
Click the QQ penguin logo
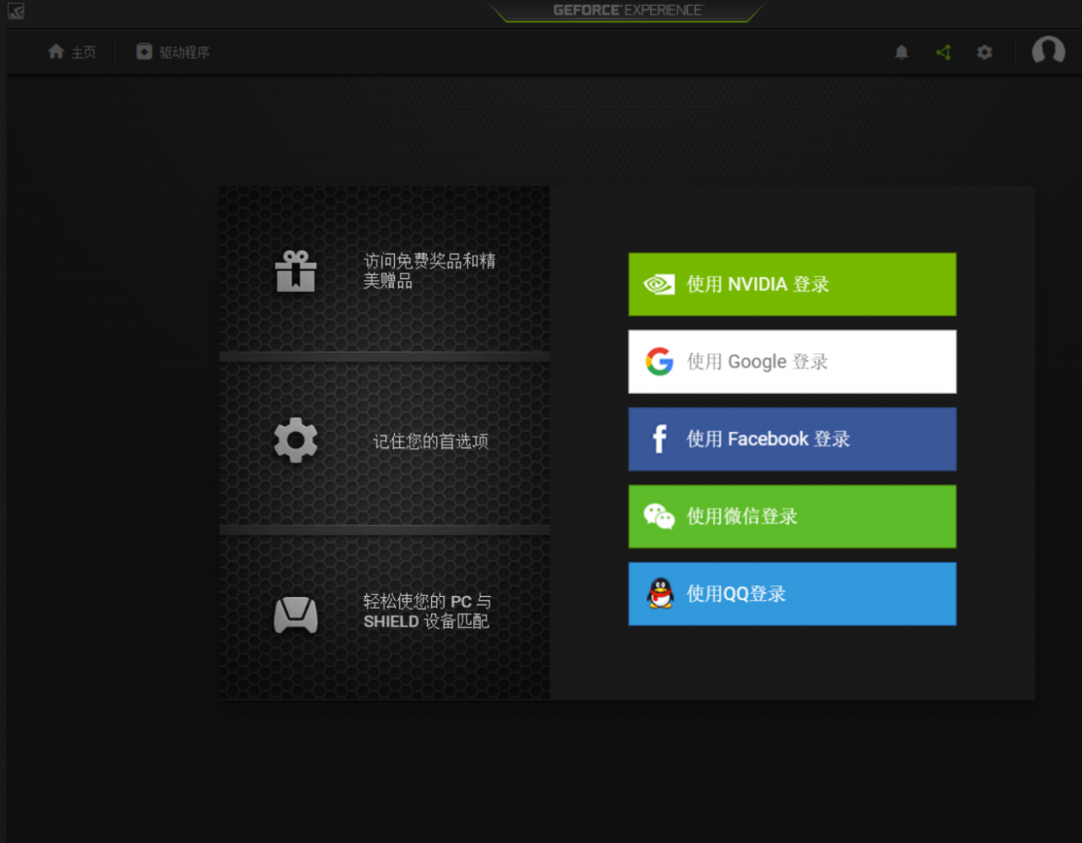point(660,594)
